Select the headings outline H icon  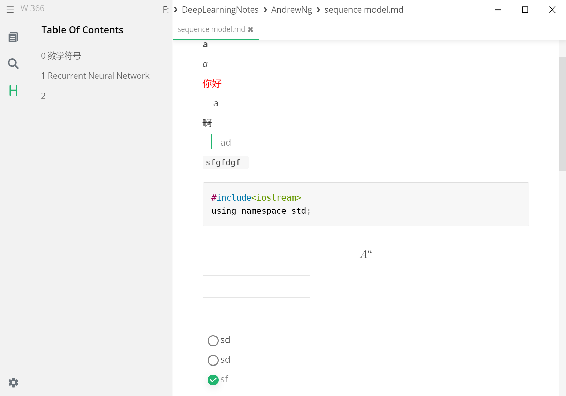pyautogui.click(x=13, y=90)
